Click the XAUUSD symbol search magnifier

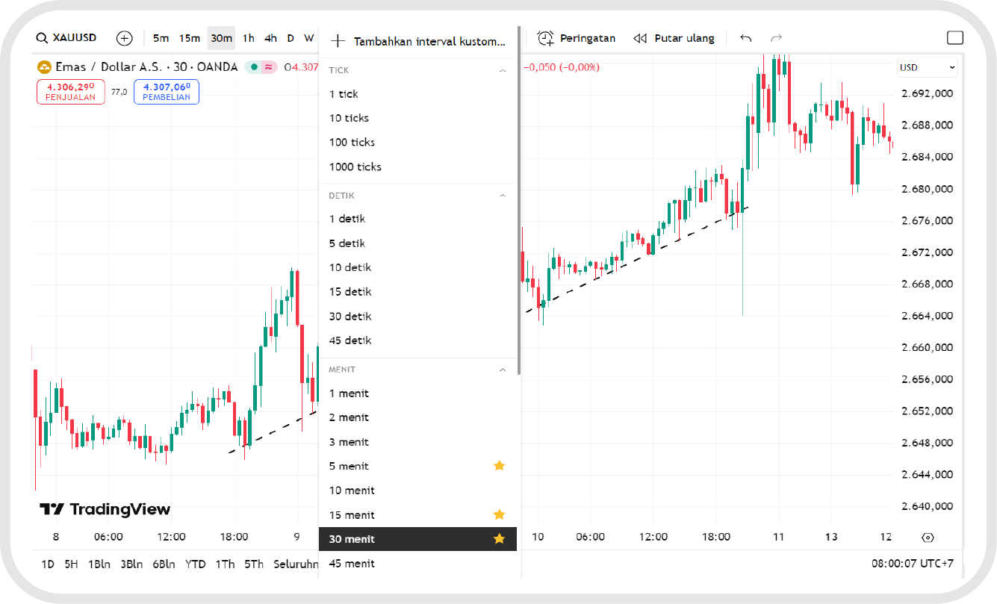tap(42, 38)
